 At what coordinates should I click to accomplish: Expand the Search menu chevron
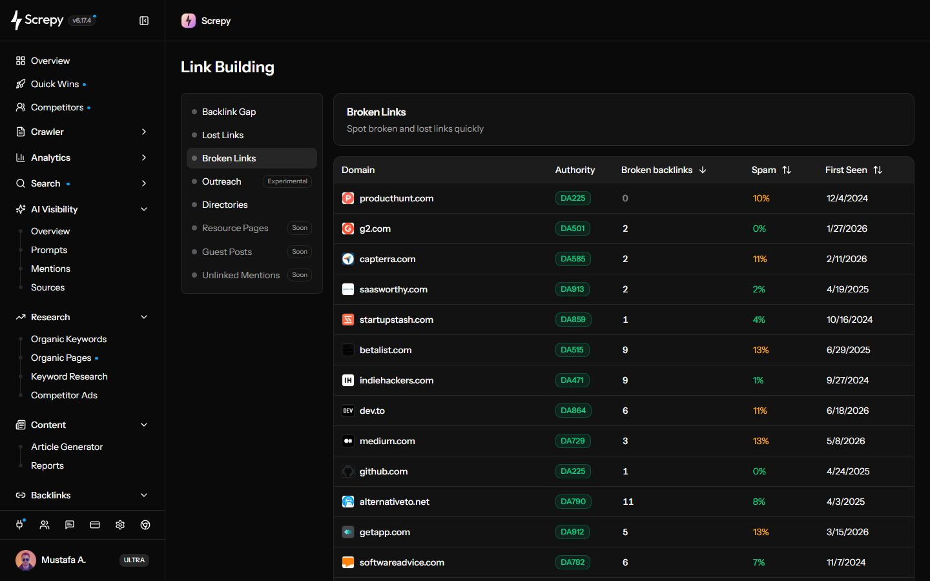coord(144,183)
